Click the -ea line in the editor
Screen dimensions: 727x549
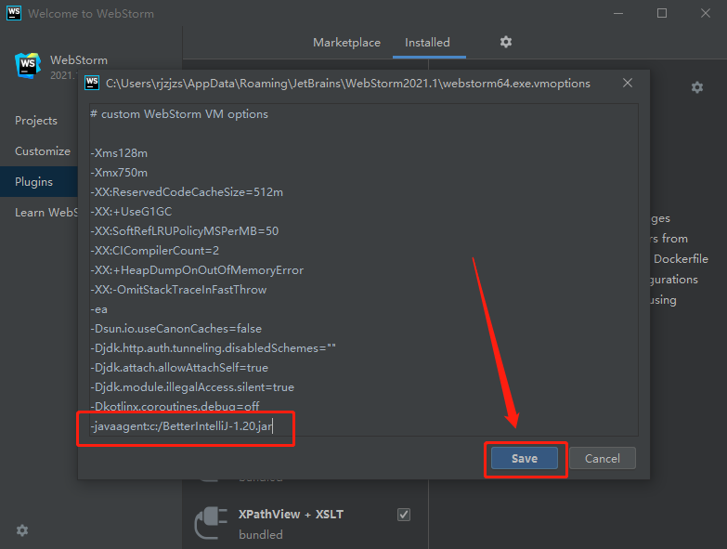[x=99, y=308]
